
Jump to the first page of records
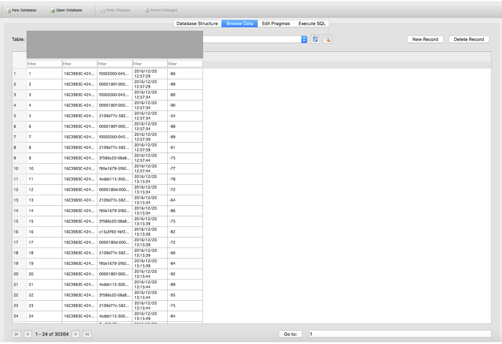(16, 334)
